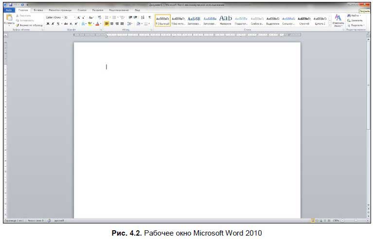Screen dimensions: 373x239
Task: Select Center paragraph alignment
Action: point(112,24)
